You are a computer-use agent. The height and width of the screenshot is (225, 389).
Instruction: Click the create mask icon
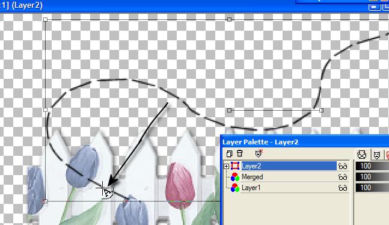(259, 153)
